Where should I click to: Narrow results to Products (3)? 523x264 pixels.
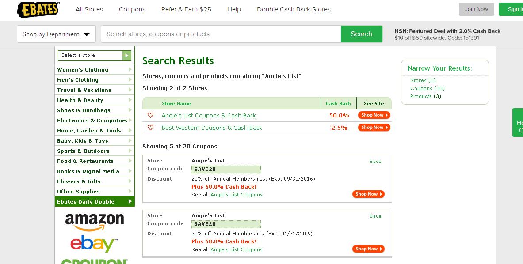tap(426, 96)
